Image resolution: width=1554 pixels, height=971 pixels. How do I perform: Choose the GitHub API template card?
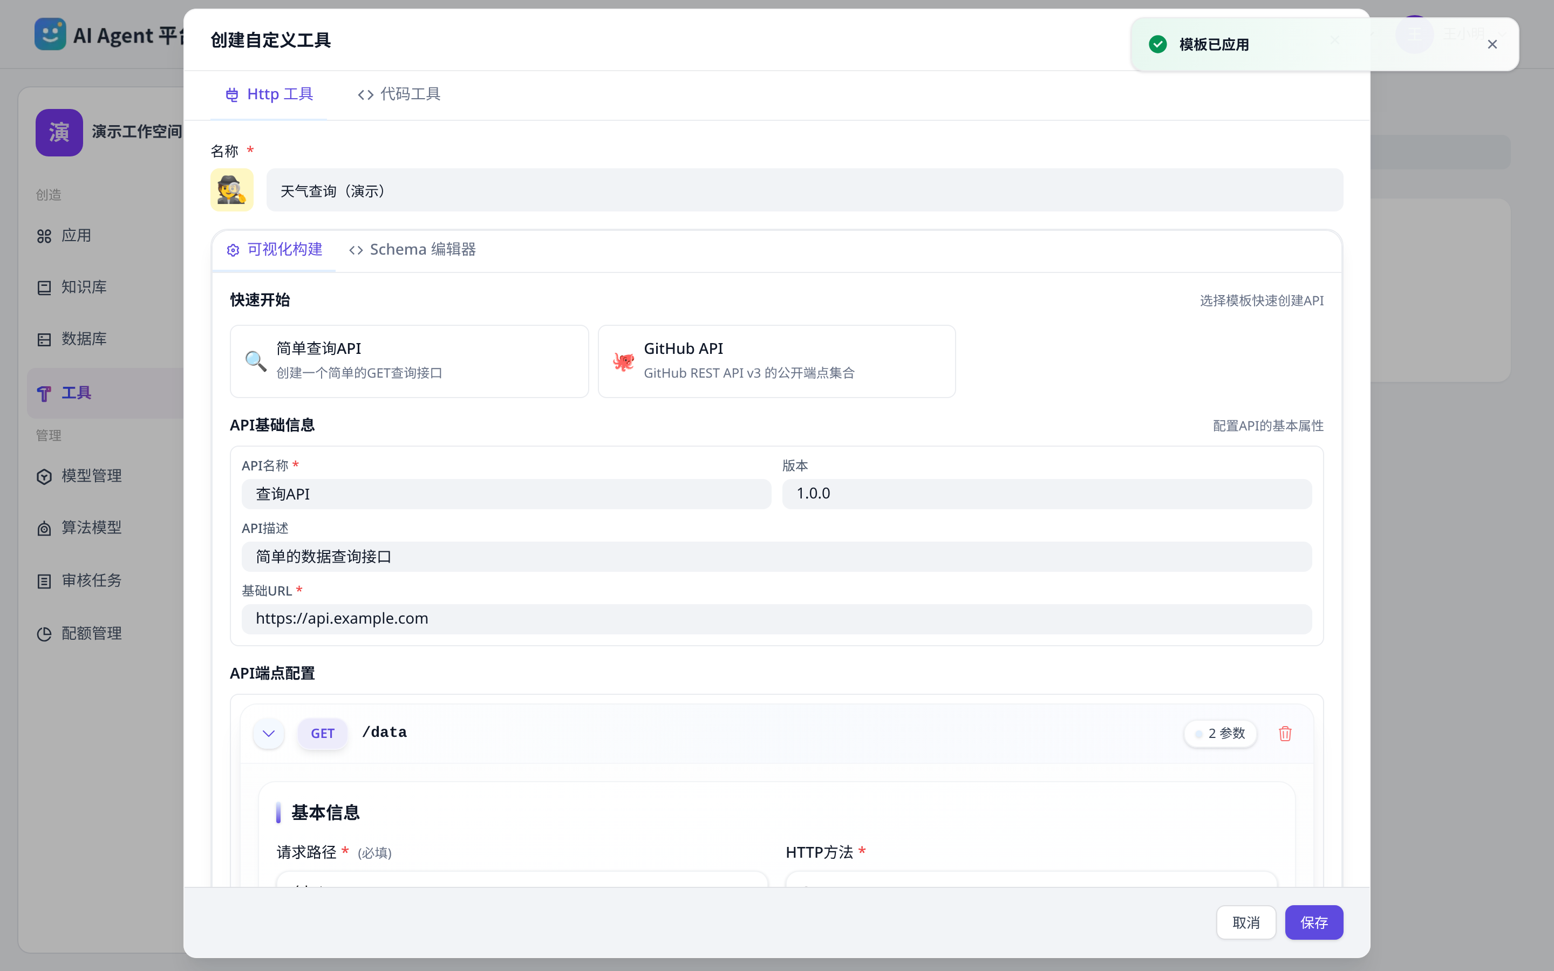[777, 361]
